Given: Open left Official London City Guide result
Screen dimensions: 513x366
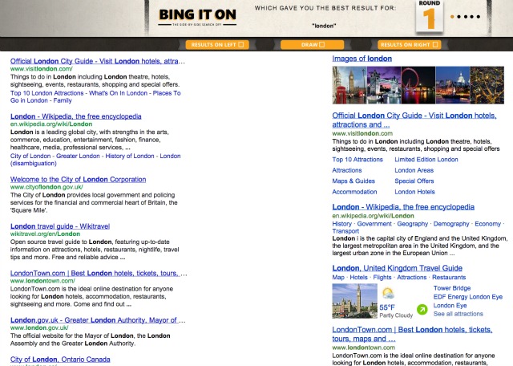Looking at the screenshot, I should pyautogui.click(x=98, y=61).
